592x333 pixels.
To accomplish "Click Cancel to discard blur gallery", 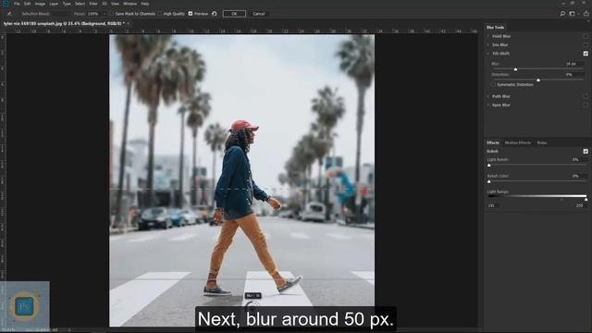I will coord(259,14).
